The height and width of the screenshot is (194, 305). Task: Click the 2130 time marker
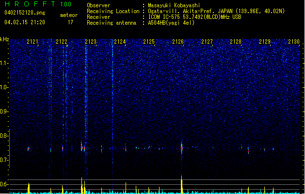point(294,42)
